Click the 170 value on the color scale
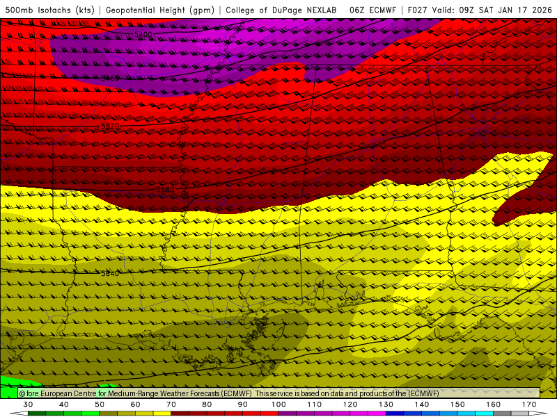Screen dimensions: 557x417 pyautogui.click(x=529, y=404)
